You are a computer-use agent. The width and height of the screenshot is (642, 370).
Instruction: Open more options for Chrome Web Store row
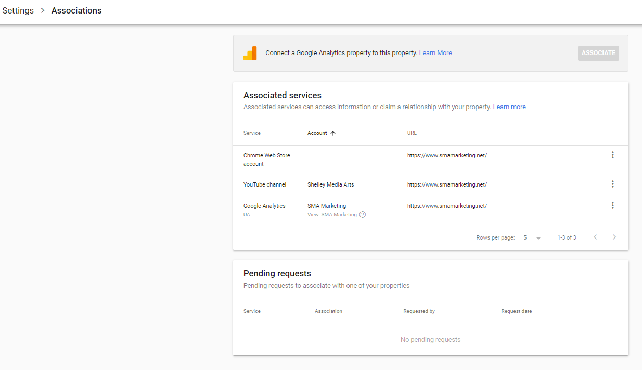click(x=612, y=155)
